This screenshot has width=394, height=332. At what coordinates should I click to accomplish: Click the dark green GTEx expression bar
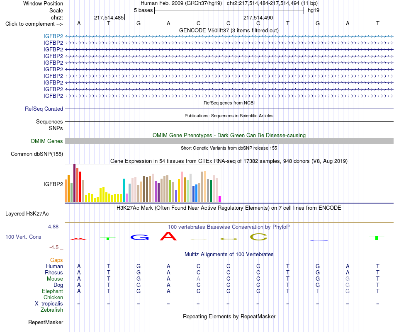point(211,191)
